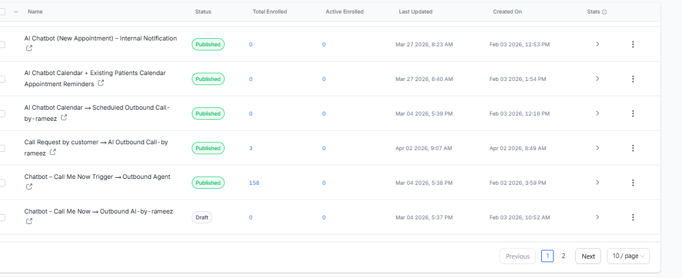
Task: Open AI Chatbot Calendar + Existing Patients workflow
Action: coord(95,79)
